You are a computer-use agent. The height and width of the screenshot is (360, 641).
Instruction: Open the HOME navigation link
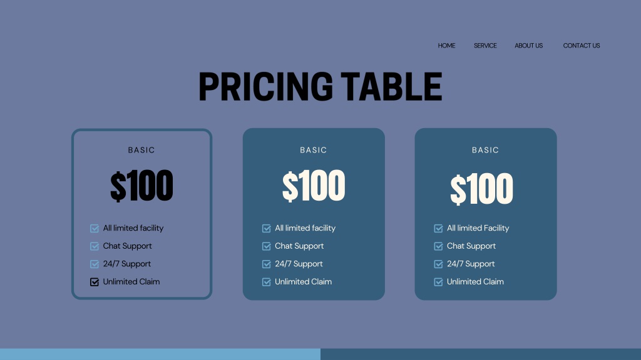(446, 46)
